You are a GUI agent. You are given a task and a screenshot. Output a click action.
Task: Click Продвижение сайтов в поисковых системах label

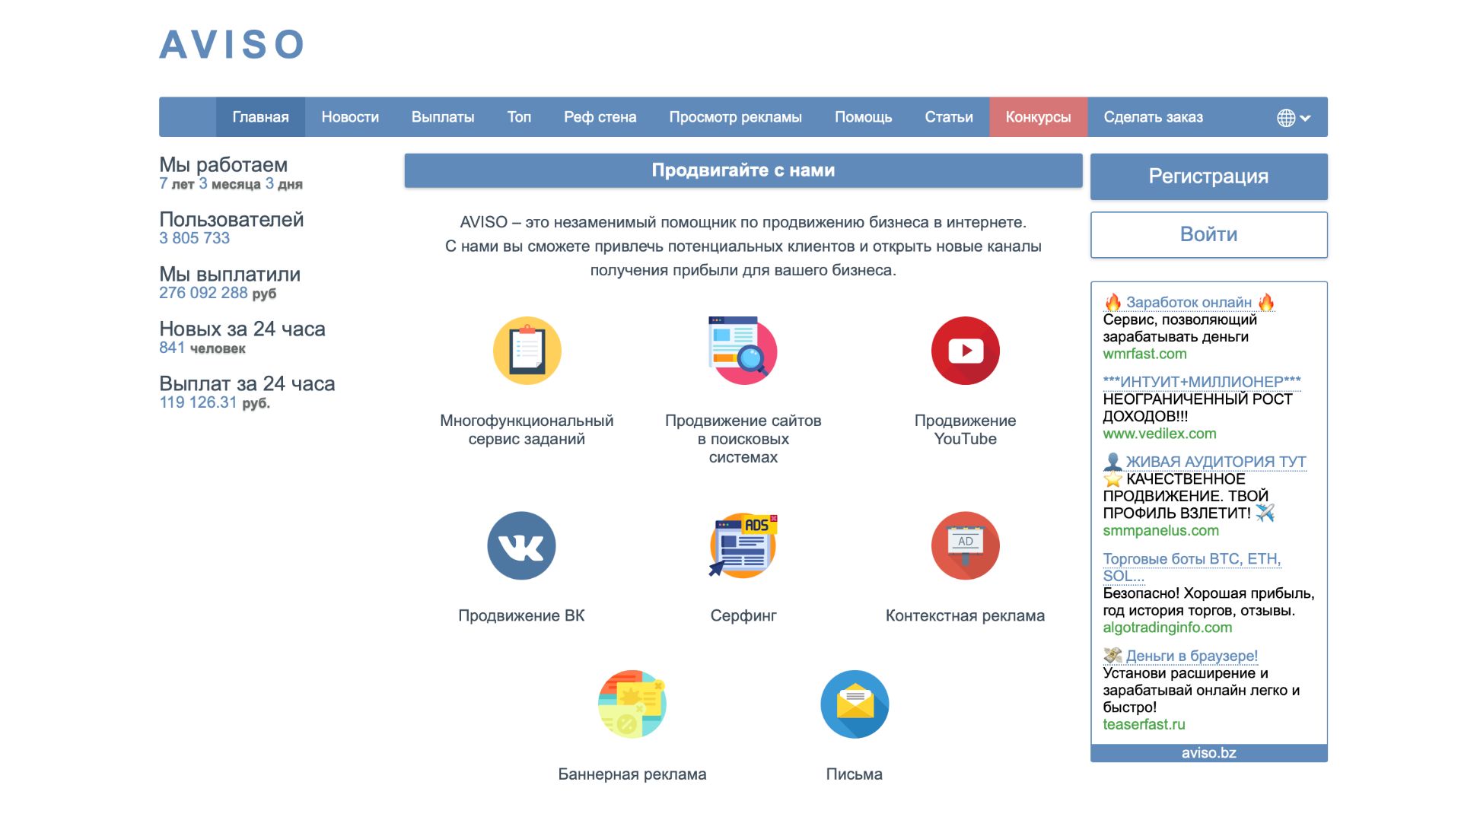point(743,439)
